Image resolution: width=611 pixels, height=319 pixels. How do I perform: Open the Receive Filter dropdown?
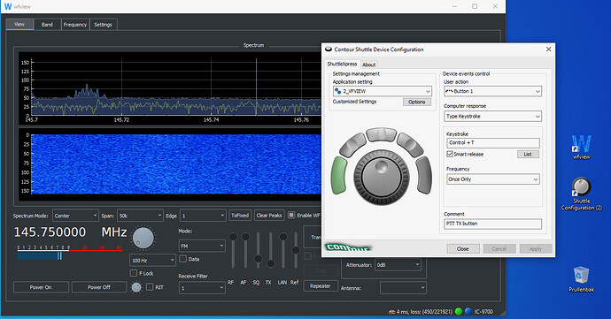tap(202, 288)
